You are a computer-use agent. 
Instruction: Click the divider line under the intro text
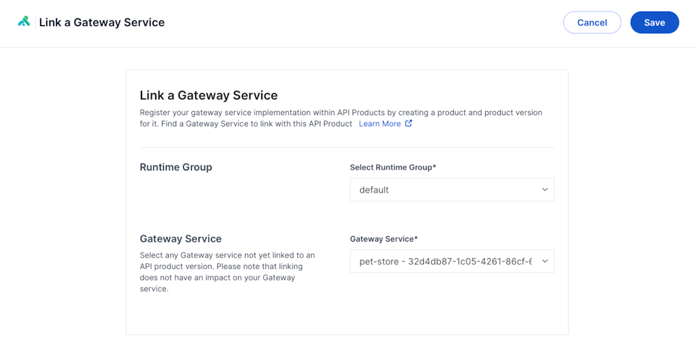click(x=347, y=147)
